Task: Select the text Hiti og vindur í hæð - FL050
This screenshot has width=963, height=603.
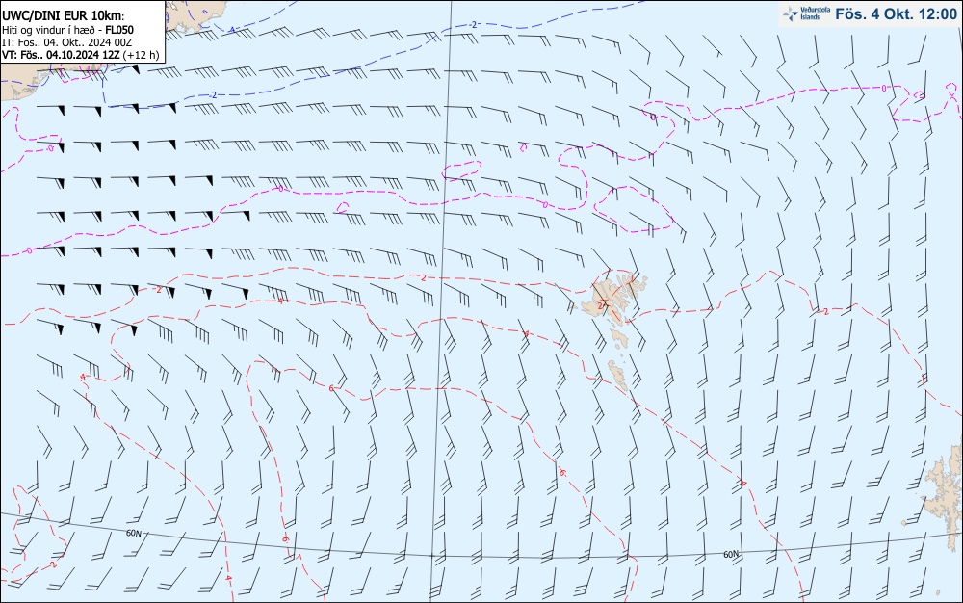Action: (67, 30)
